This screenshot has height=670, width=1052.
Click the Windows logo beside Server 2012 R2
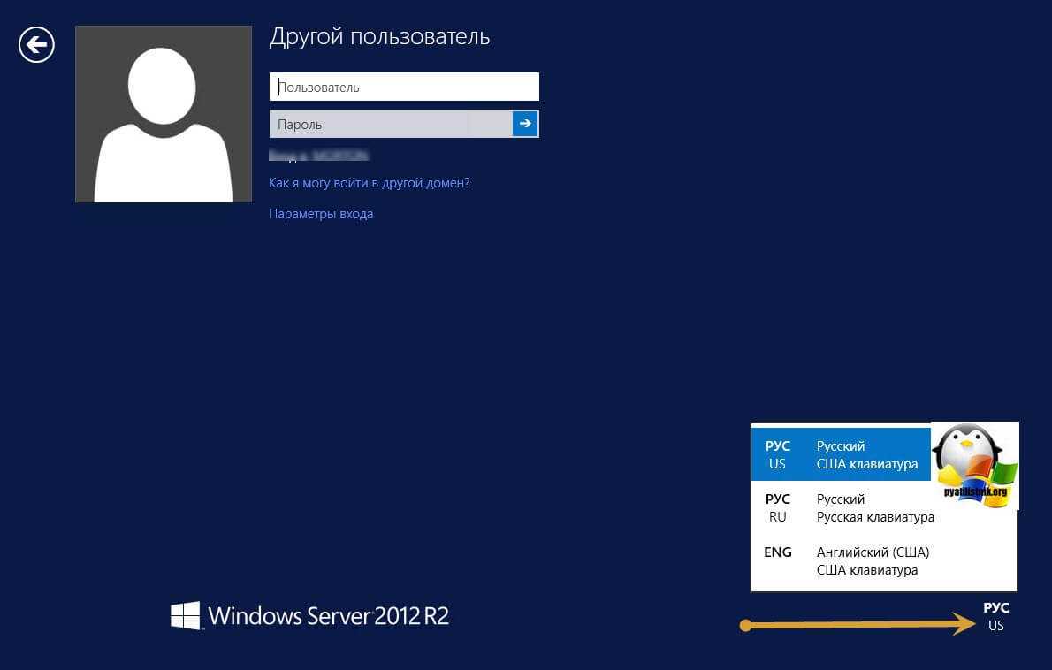pos(186,616)
